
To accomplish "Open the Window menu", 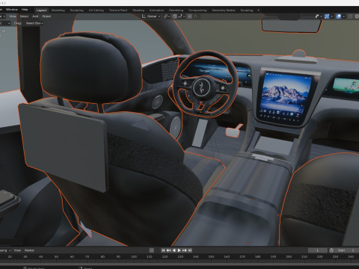I will [x=12, y=10].
